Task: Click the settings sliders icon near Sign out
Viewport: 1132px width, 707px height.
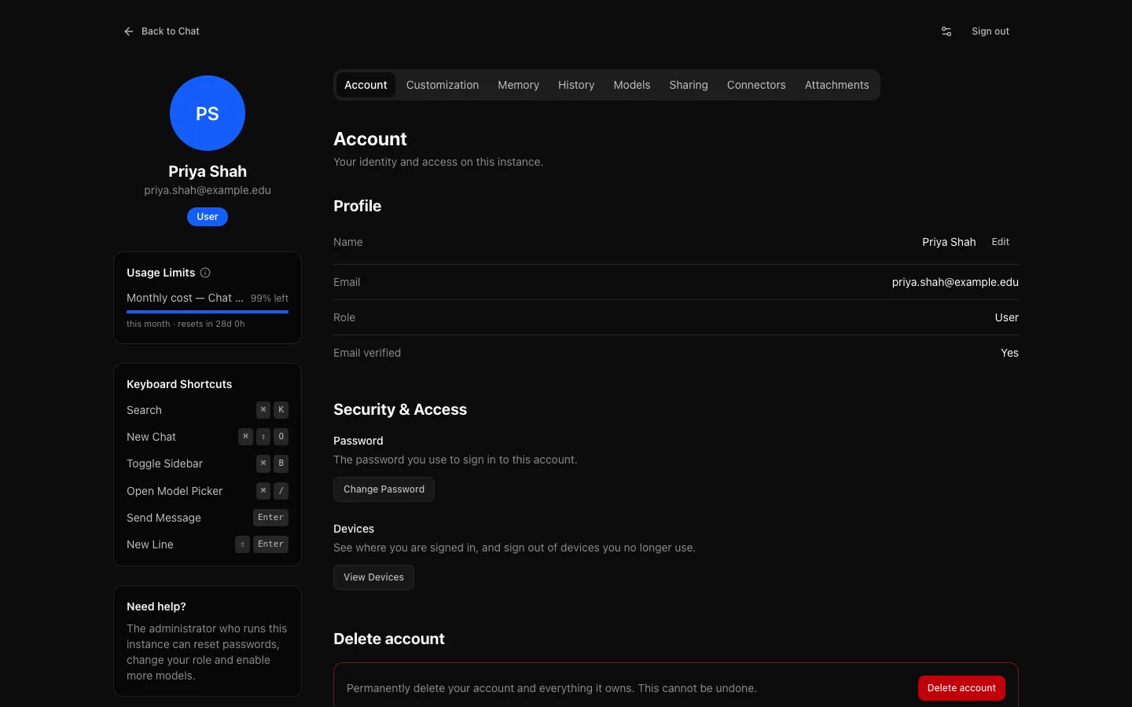Action: 946,31
